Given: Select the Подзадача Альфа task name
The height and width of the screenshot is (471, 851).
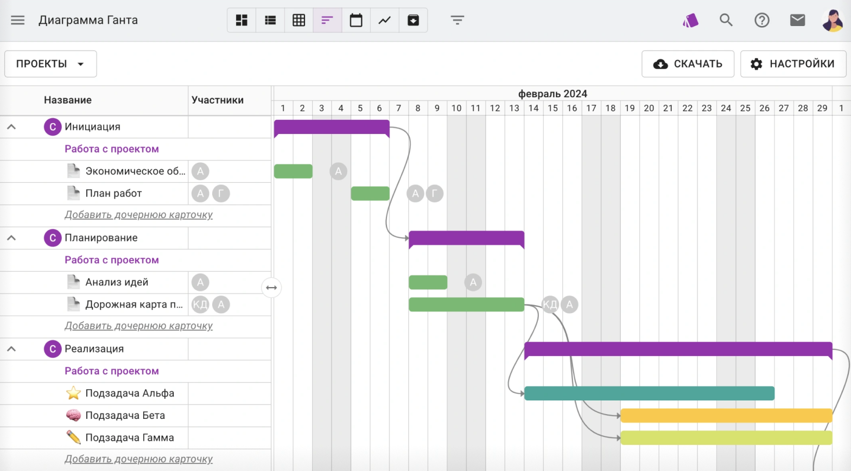Looking at the screenshot, I should click(130, 393).
